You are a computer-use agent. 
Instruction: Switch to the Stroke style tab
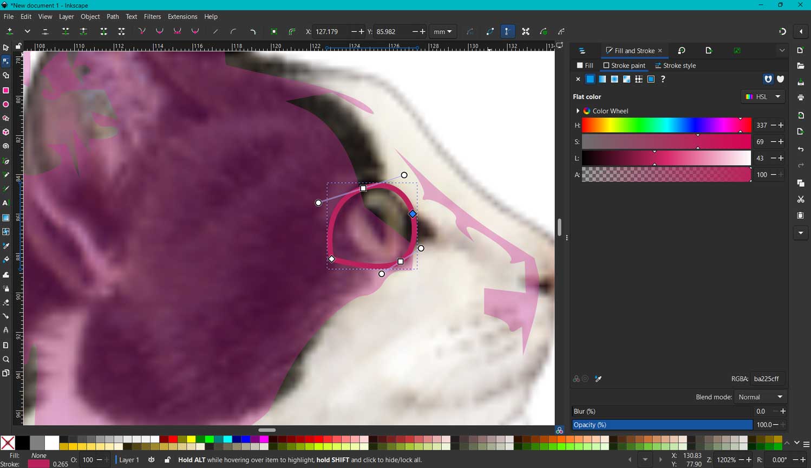675,65
